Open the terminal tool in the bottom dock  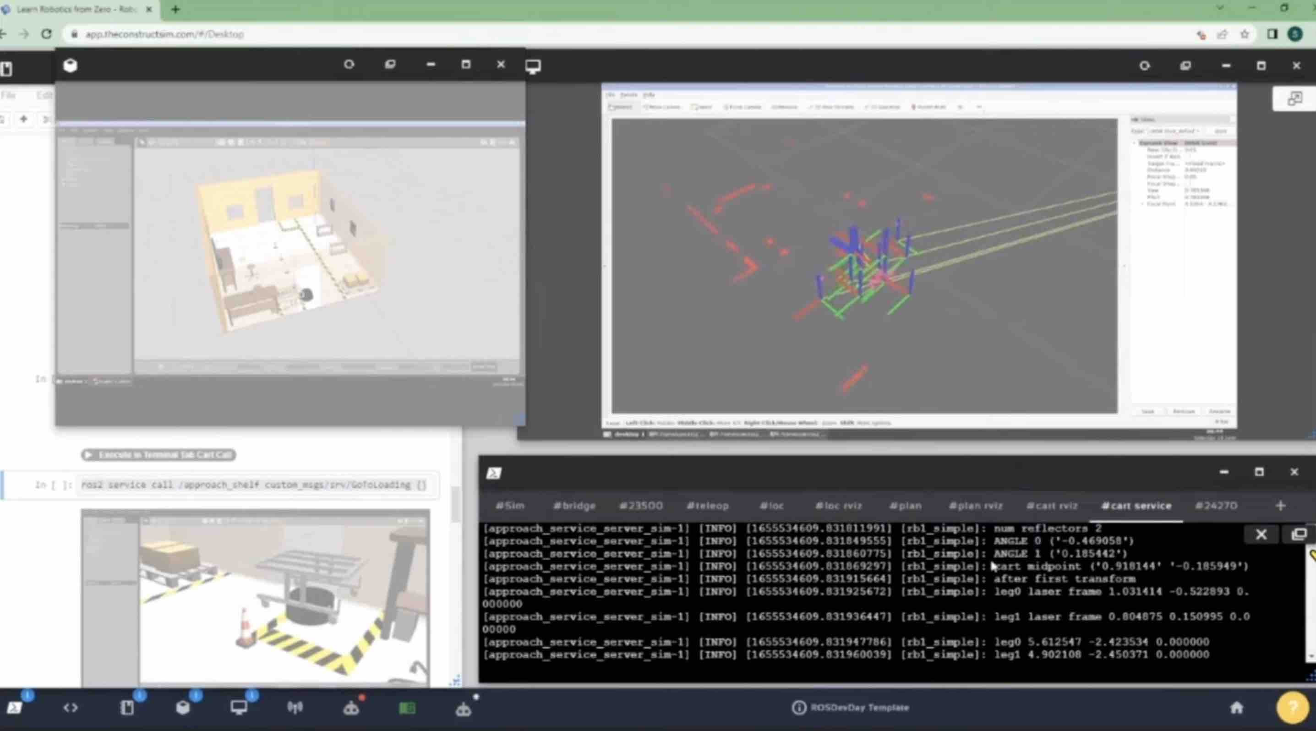tap(14, 708)
